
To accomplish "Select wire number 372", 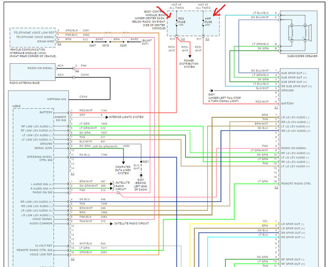I will pyautogui.click(x=103, y=221).
